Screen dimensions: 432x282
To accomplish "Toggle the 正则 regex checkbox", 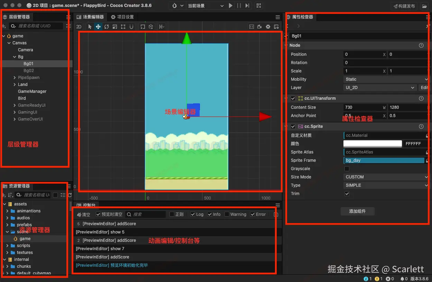I will [x=172, y=214].
